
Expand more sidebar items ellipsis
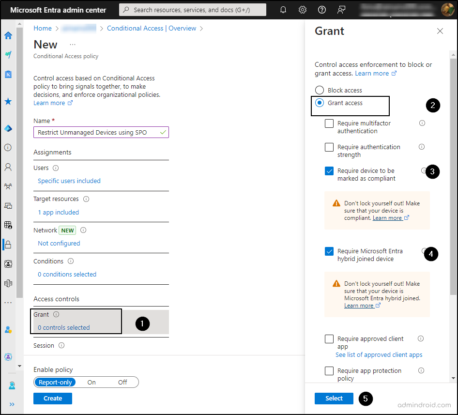point(8,303)
